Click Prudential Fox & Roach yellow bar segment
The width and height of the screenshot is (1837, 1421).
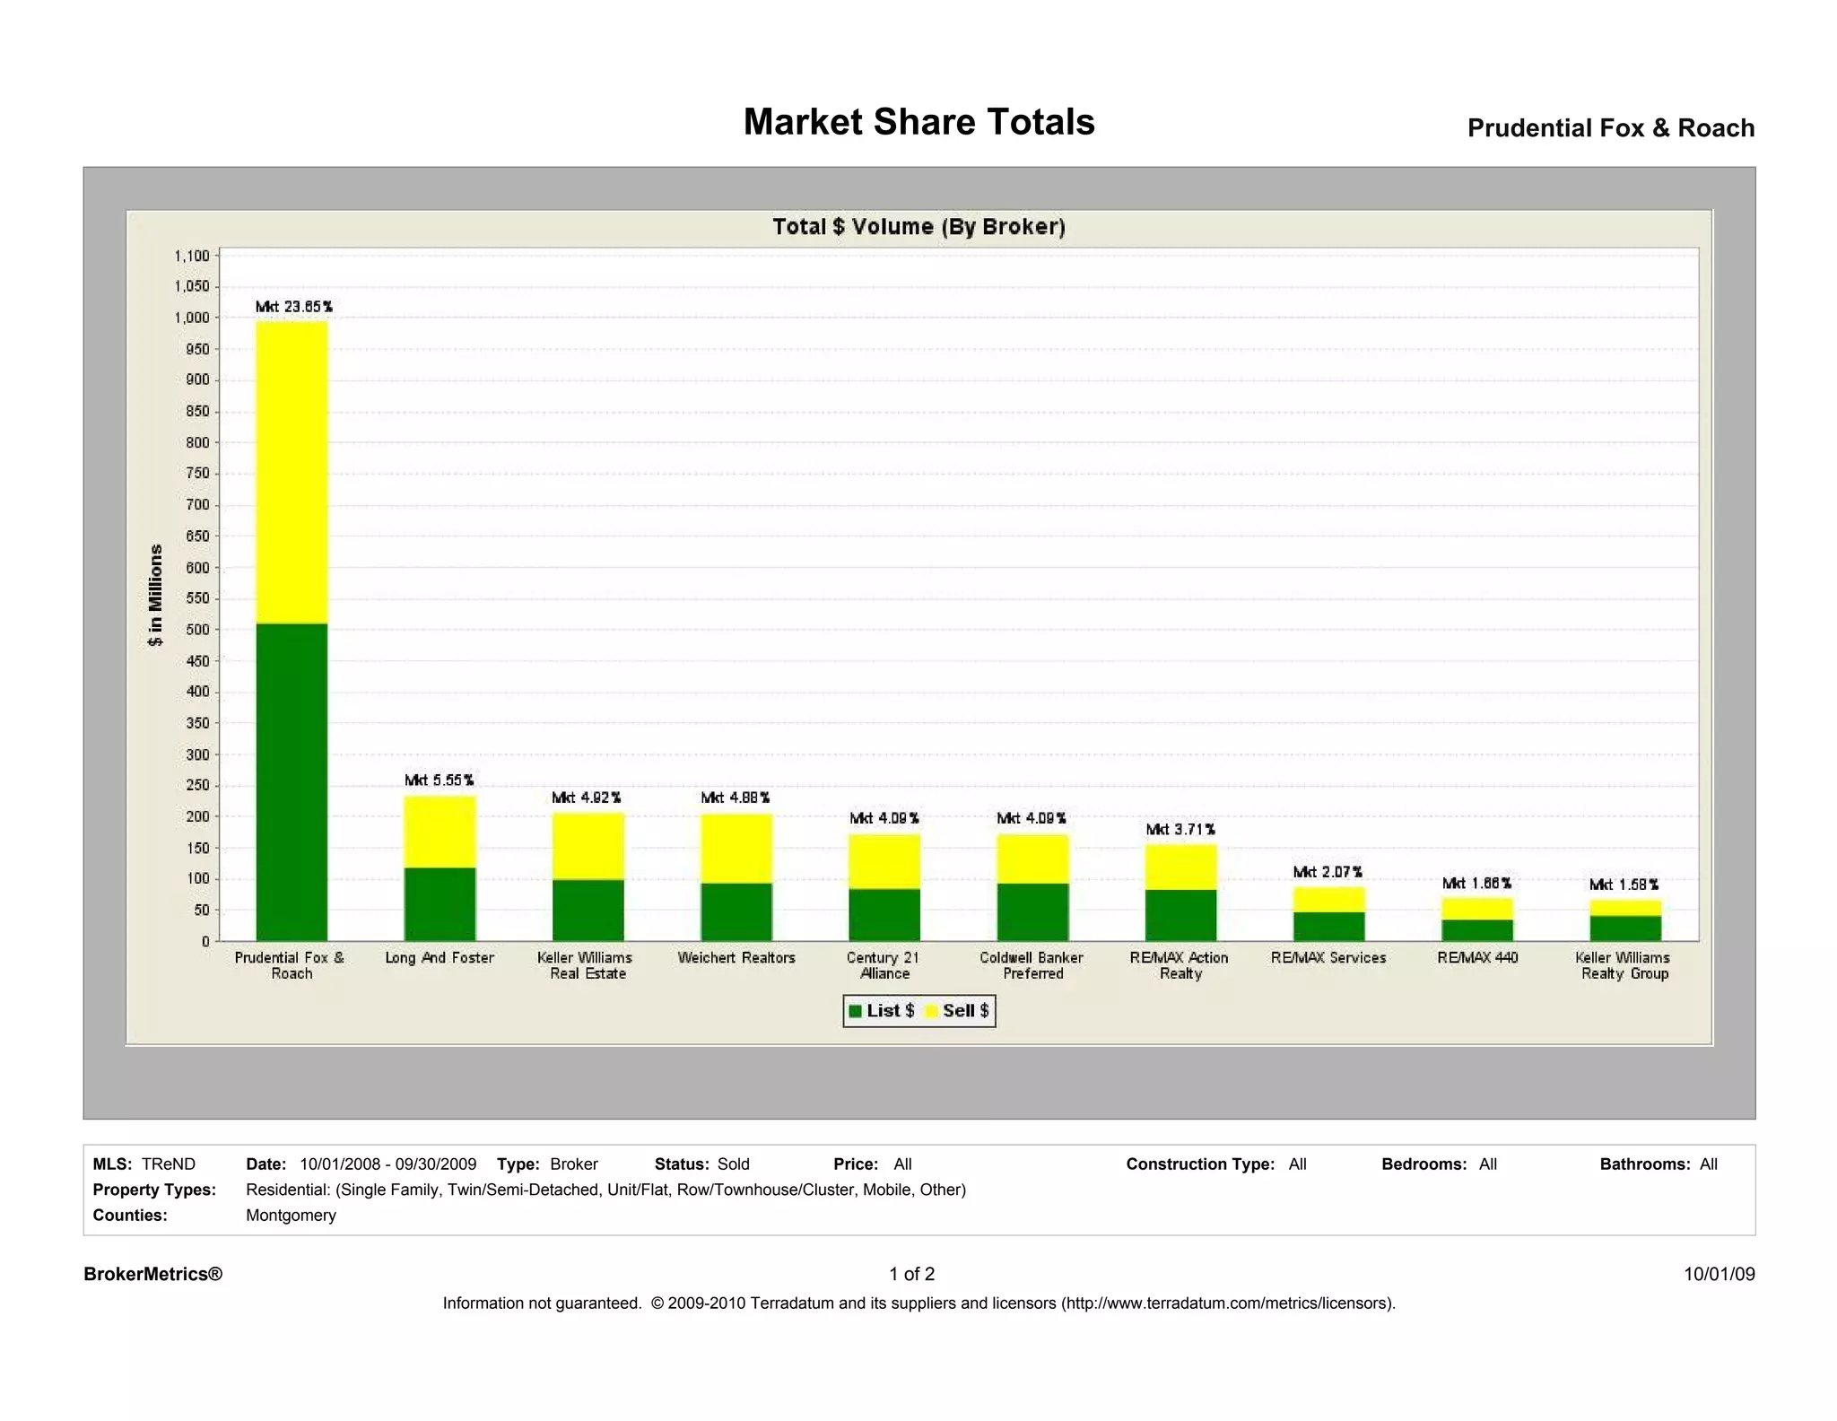(292, 472)
